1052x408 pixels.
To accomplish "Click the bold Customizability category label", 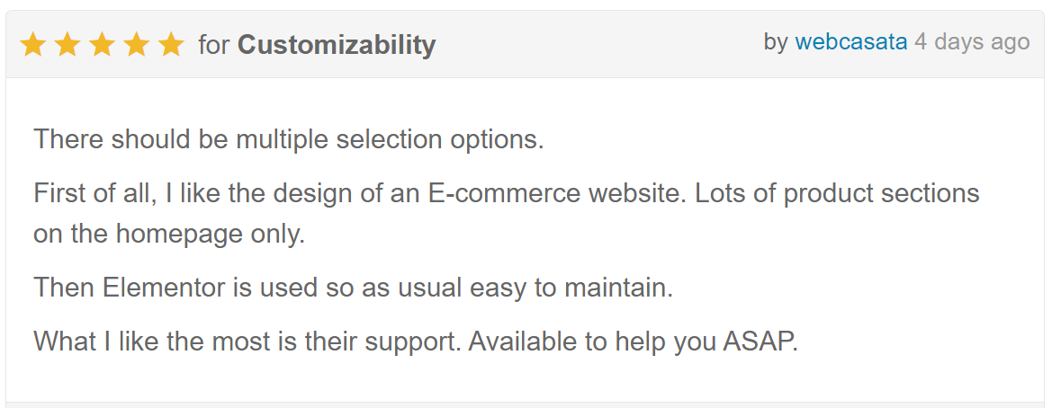I will click(x=337, y=46).
